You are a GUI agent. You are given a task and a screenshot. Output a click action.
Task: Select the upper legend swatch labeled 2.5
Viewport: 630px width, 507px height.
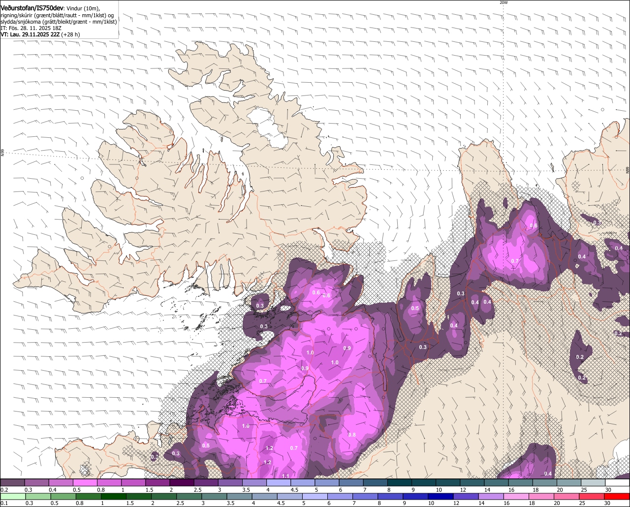click(x=206, y=483)
